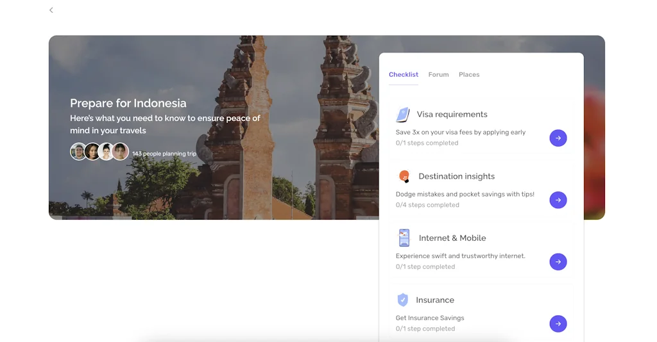Image resolution: width=657 pixels, height=342 pixels.
Task: Click the Internet & Mobile phone icon
Action: pos(404,238)
